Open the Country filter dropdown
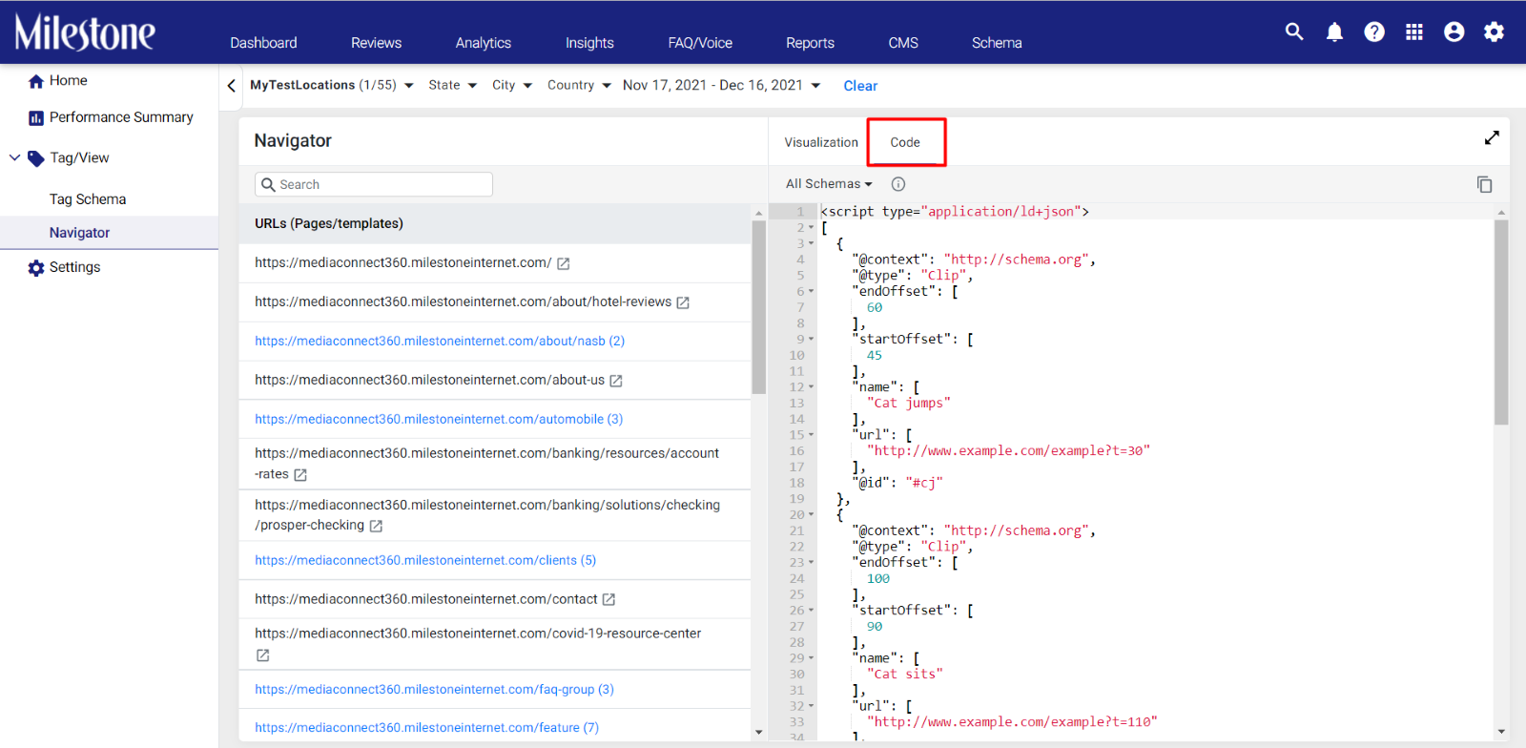1526x748 pixels. click(579, 85)
